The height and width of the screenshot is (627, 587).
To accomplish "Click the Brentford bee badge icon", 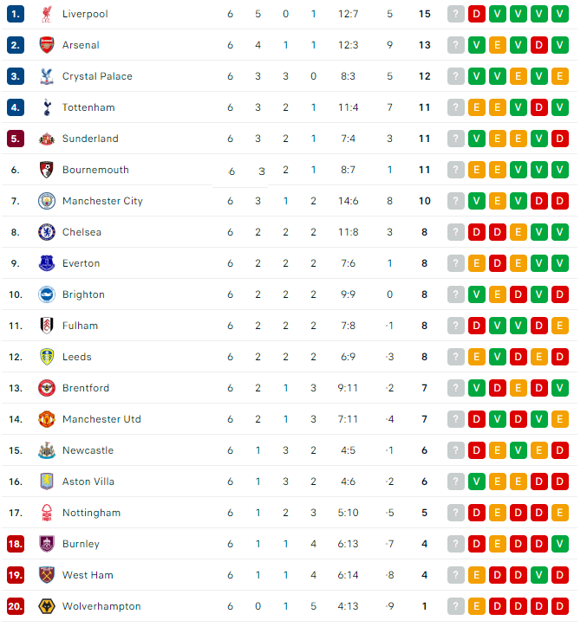I will coord(47,388).
